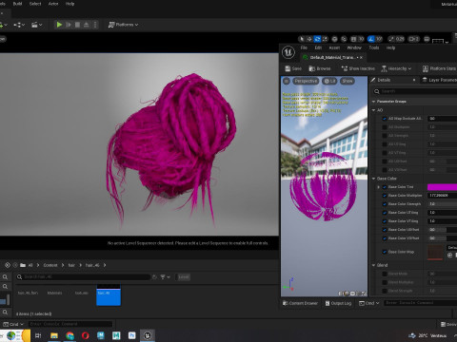Focus the Details search field
The width and height of the screenshot is (457, 342).
[415, 91]
